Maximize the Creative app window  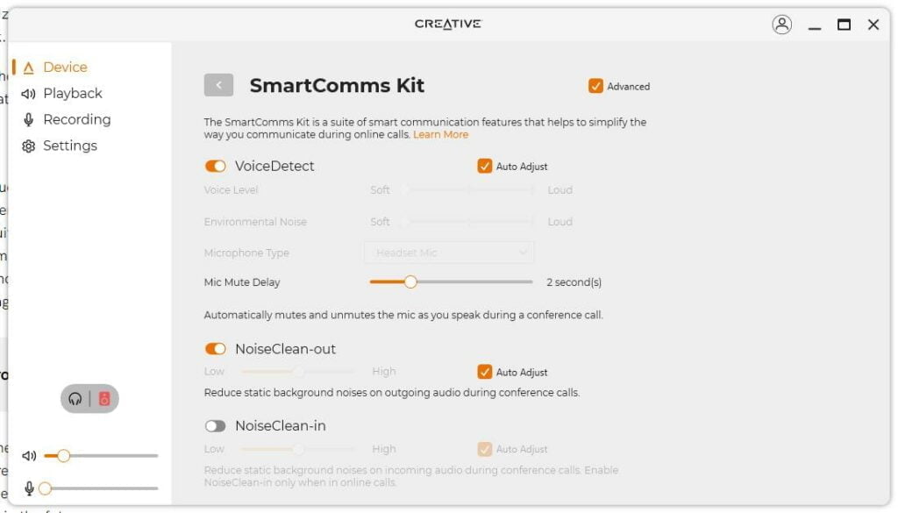[844, 25]
